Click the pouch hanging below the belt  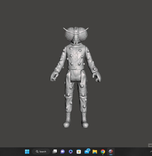pos(76,76)
